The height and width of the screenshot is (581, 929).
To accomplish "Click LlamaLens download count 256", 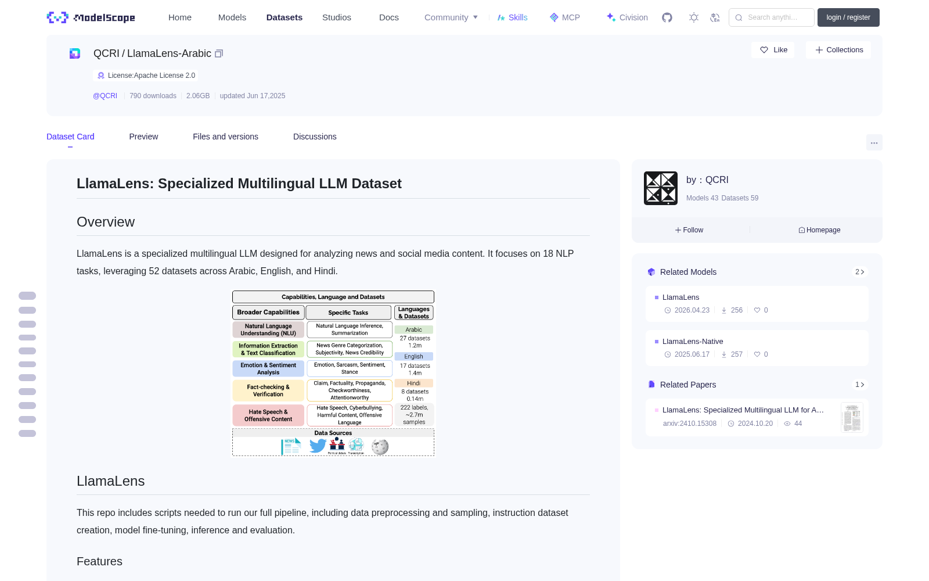I will [x=737, y=310].
